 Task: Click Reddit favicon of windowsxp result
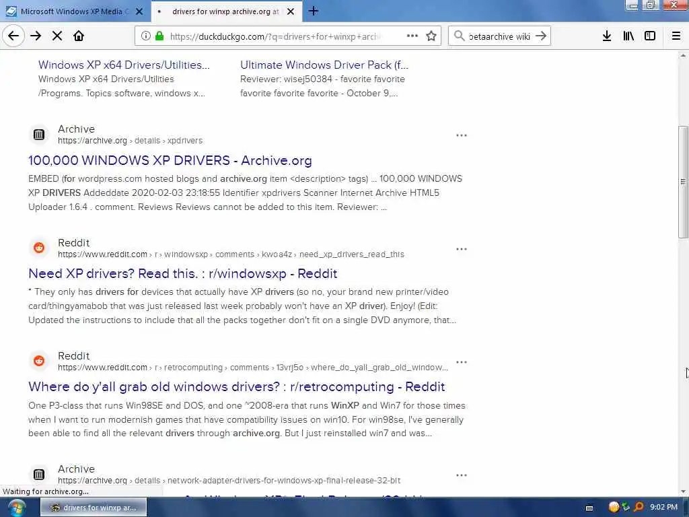pyautogui.click(x=38, y=248)
